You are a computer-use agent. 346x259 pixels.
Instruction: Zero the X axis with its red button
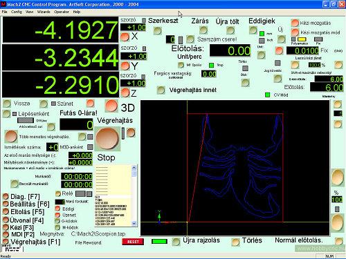(x=125, y=37)
